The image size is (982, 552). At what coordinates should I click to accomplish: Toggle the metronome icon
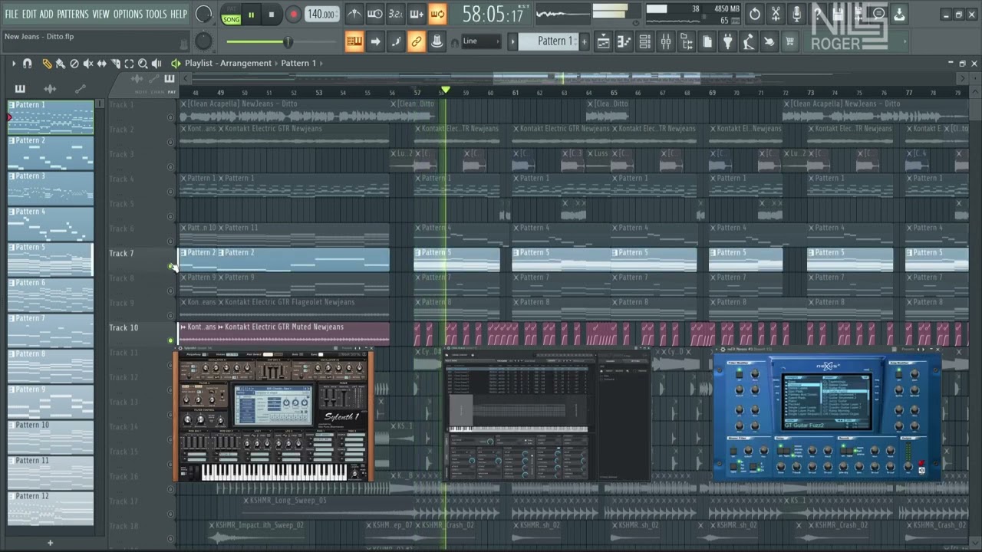[x=354, y=14]
